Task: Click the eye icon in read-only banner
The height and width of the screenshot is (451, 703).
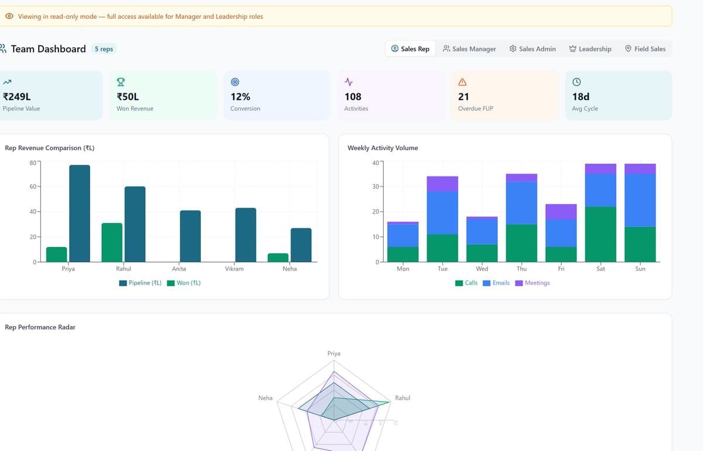Action: coord(9,16)
